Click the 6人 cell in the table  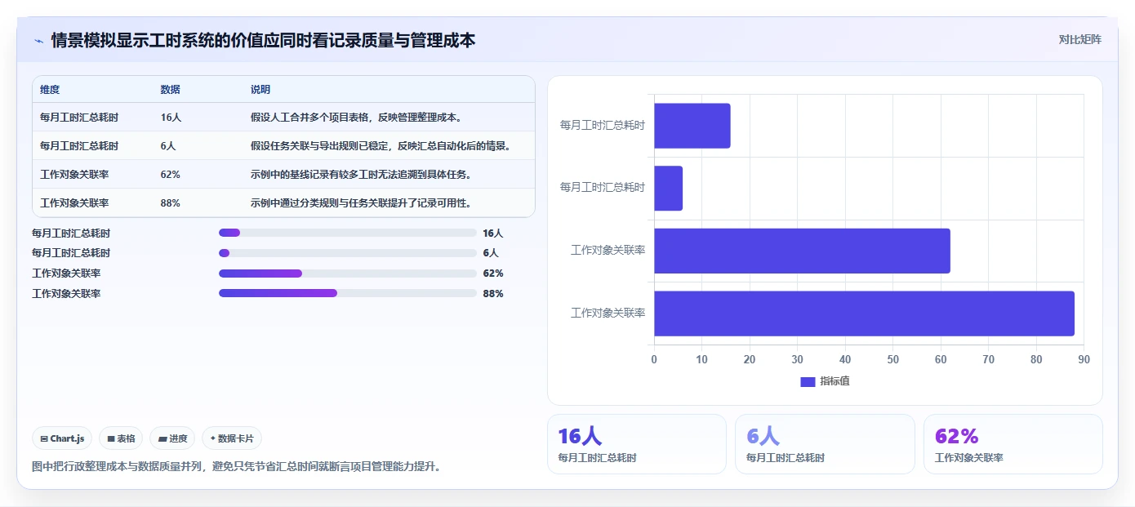[x=168, y=146]
